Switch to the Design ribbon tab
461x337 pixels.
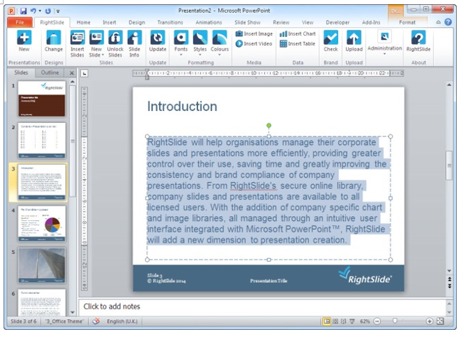[136, 22]
